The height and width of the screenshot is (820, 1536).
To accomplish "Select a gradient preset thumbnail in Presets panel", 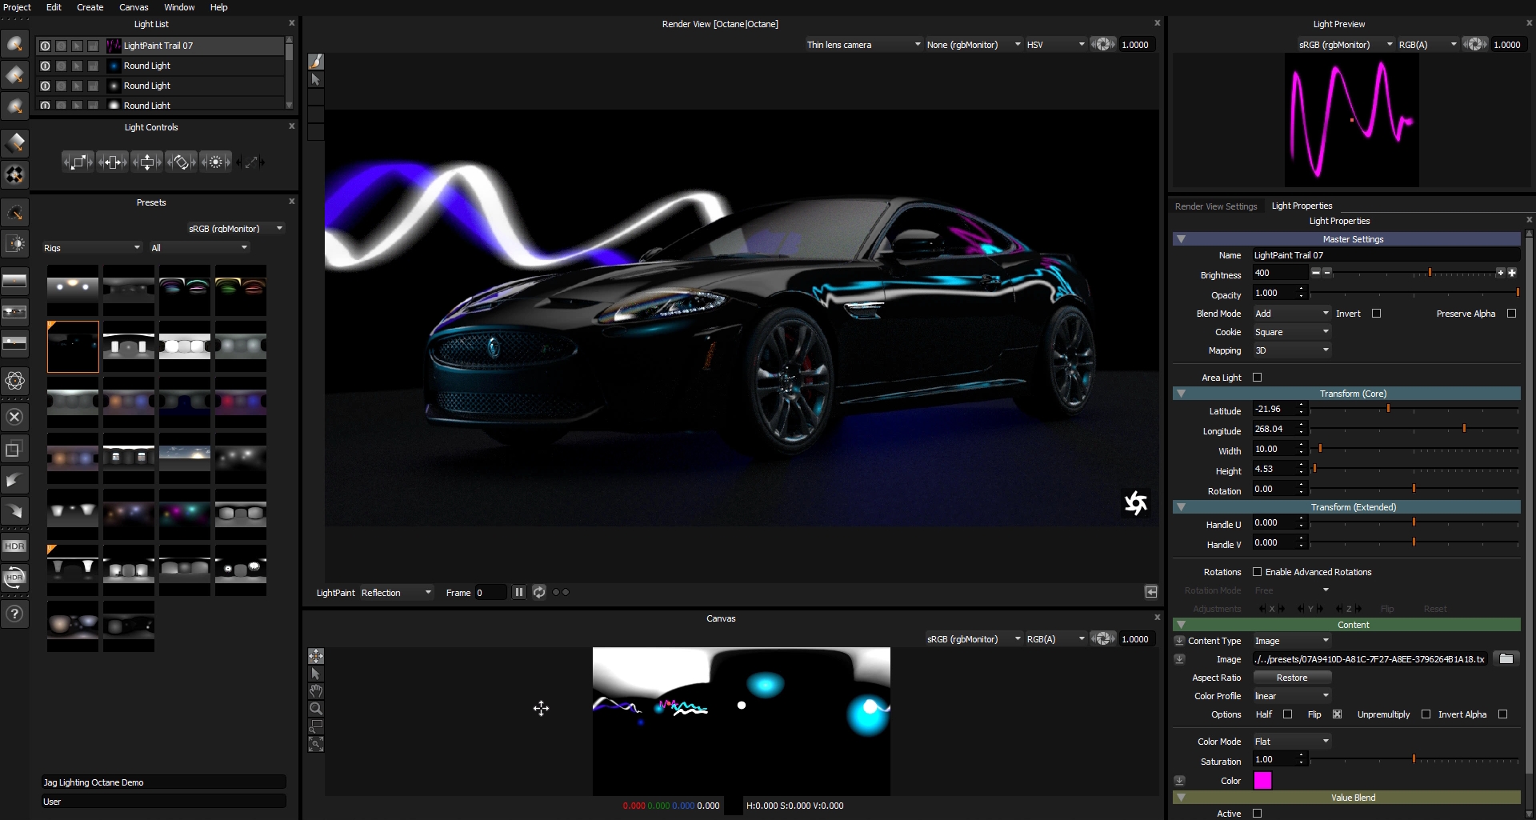I will pos(184,290).
